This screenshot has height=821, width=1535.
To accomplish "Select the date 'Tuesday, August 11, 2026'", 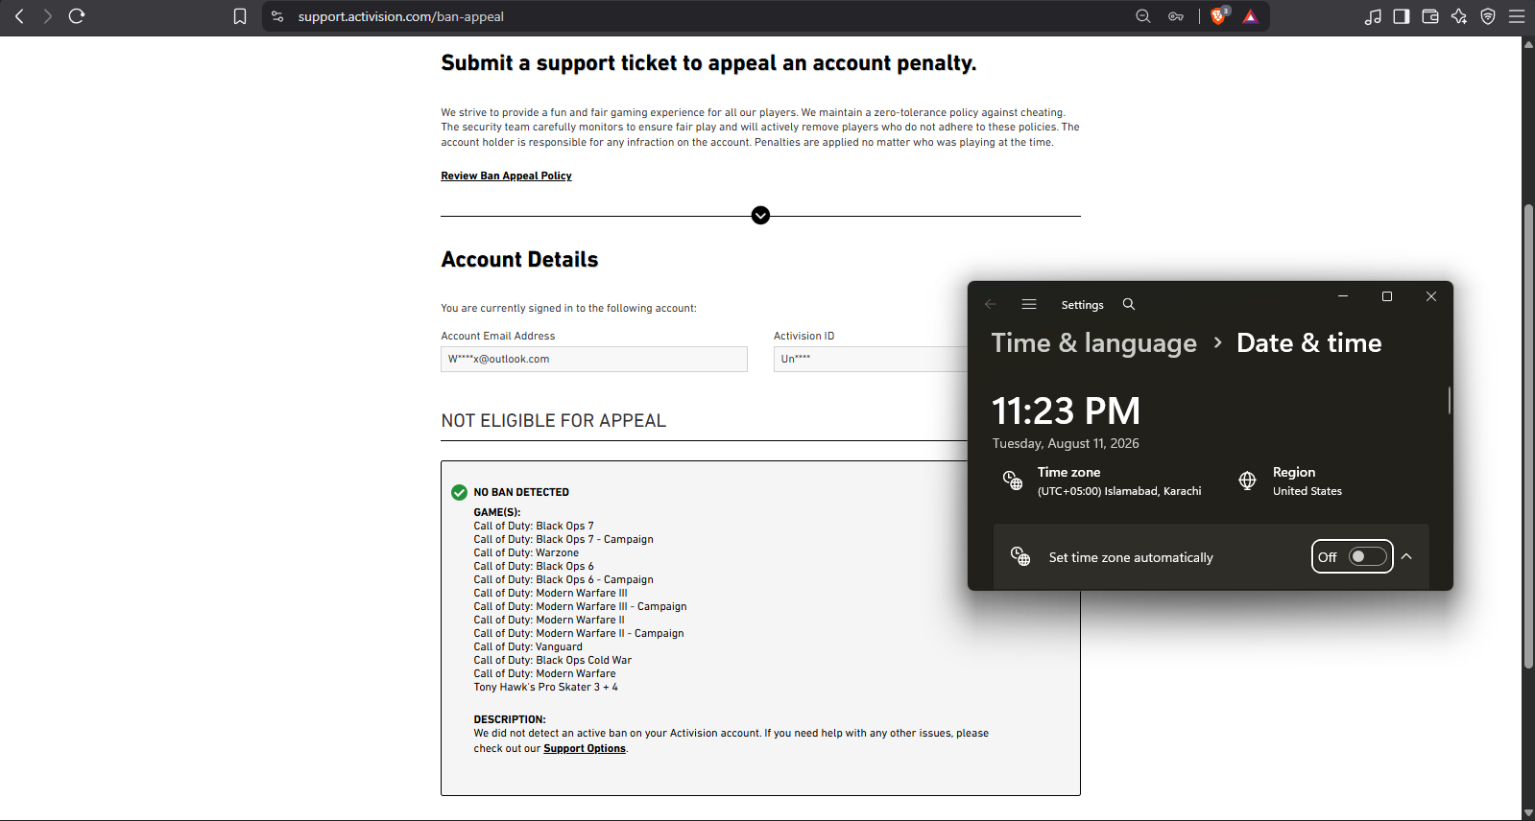I will click(x=1066, y=444).
